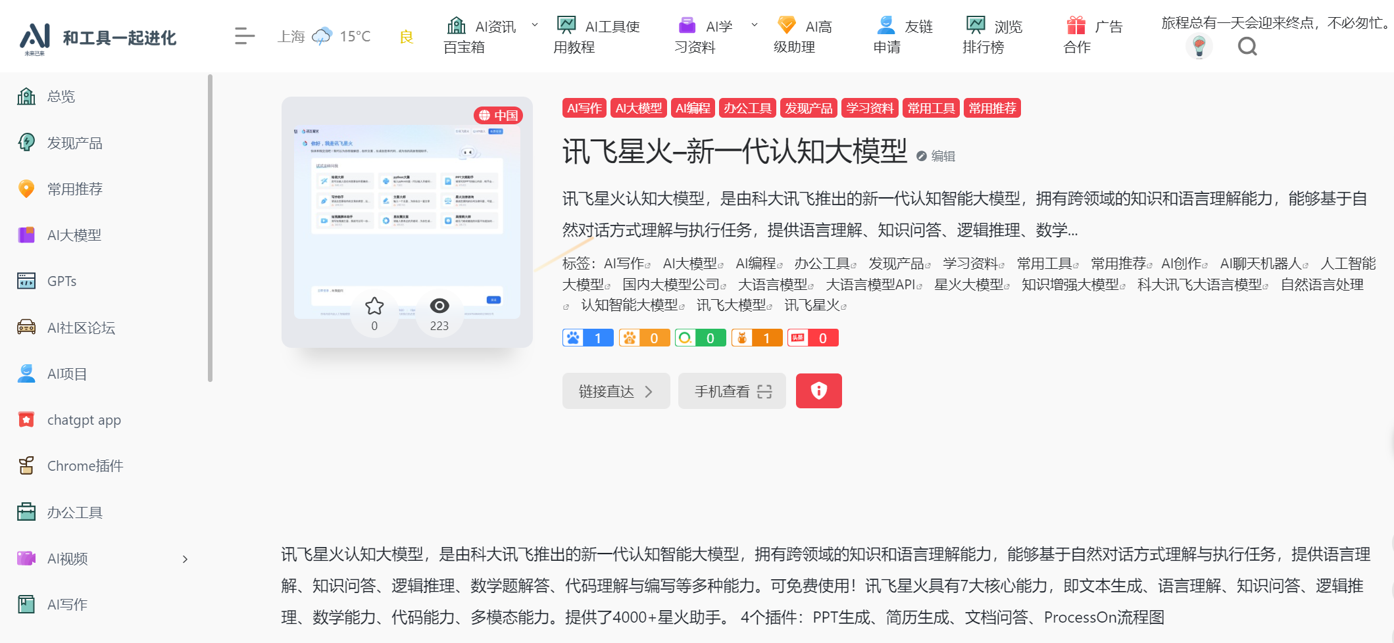
Task: Expand the AI学习资料 dropdown chevron
Action: click(755, 25)
